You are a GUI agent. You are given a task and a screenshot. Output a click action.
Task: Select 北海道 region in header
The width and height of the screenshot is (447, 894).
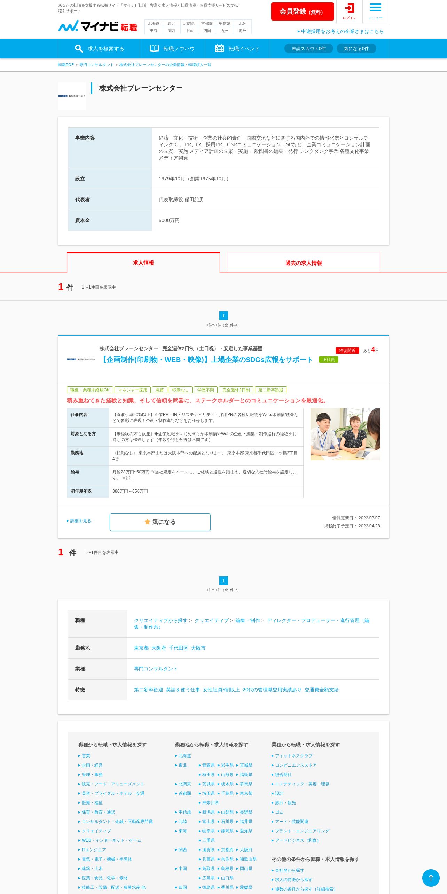pyautogui.click(x=154, y=23)
